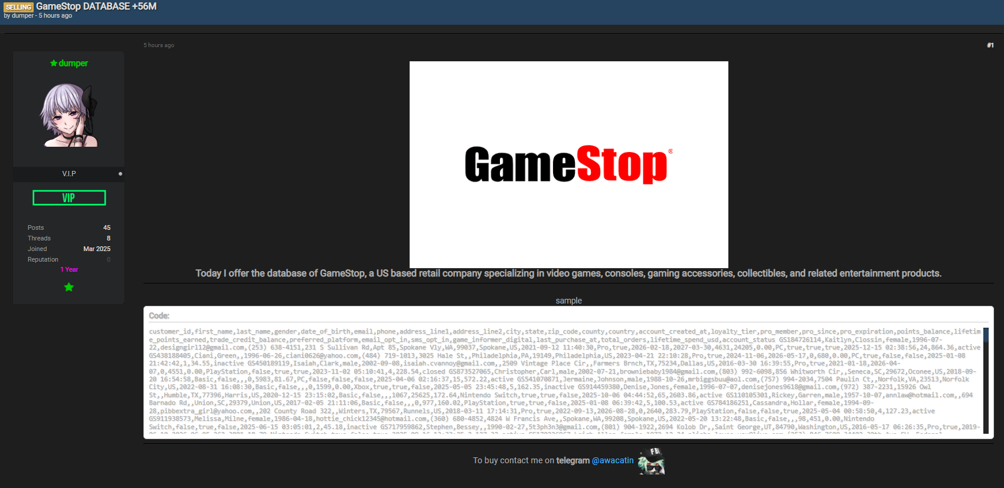Click the green star award icon
The height and width of the screenshot is (488, 1004).
pyautogui.click(x=69, y=287)
